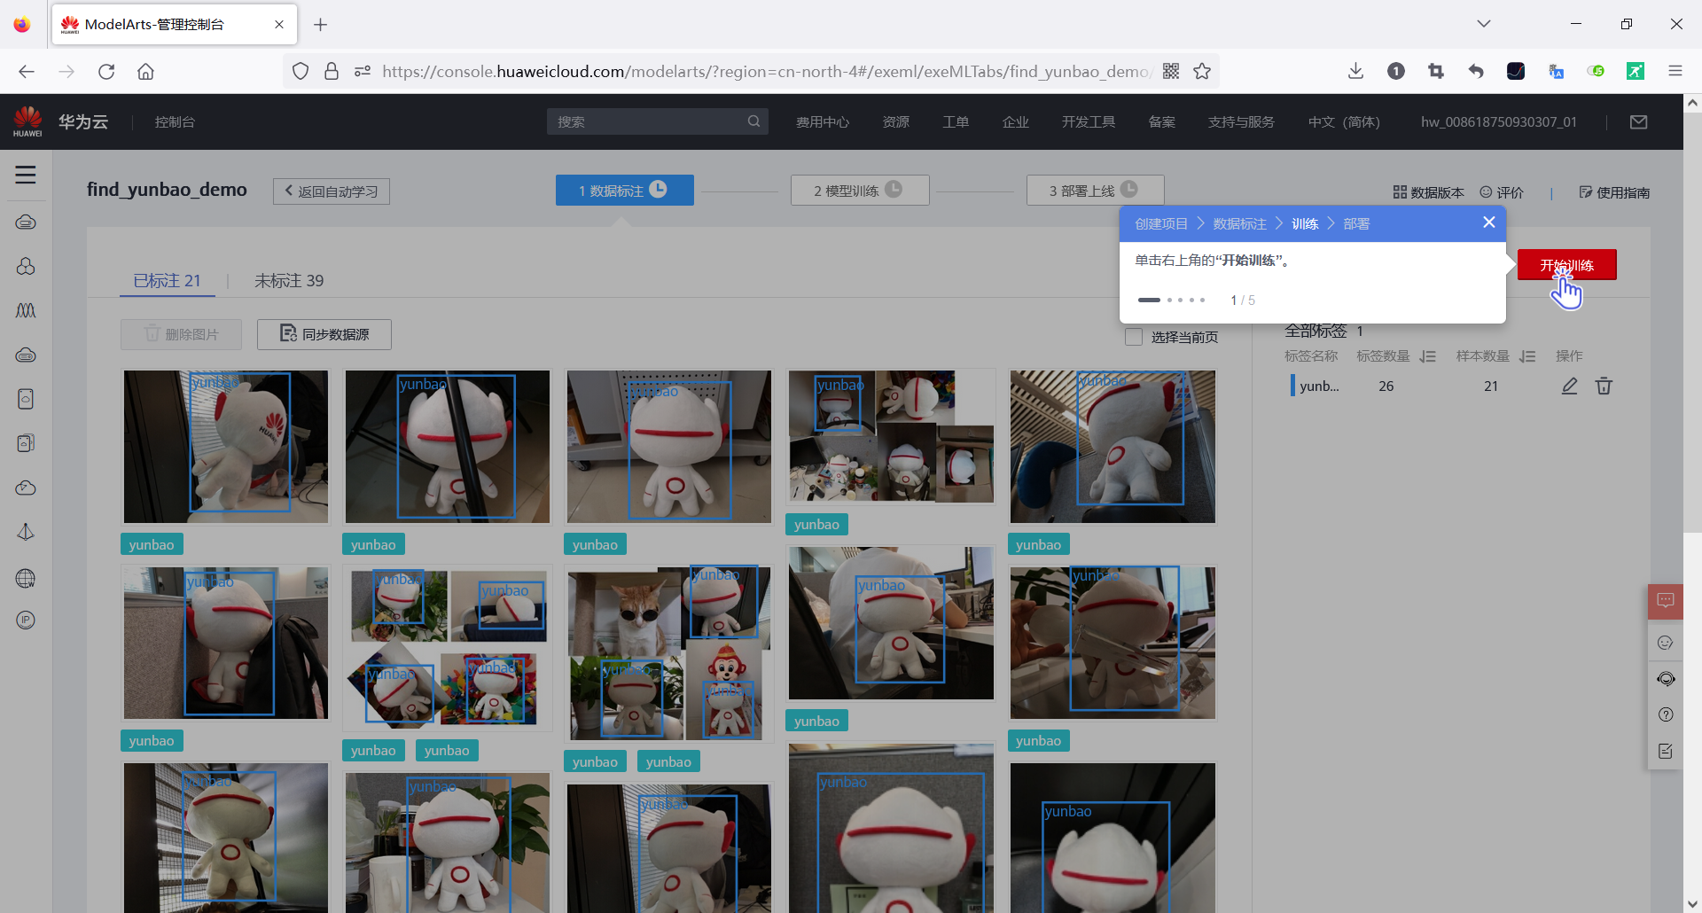The height and width of the screenshot is (913, 1702).
Task: Click the smiley satisfaction icon on right
Action: [1666, 643]
